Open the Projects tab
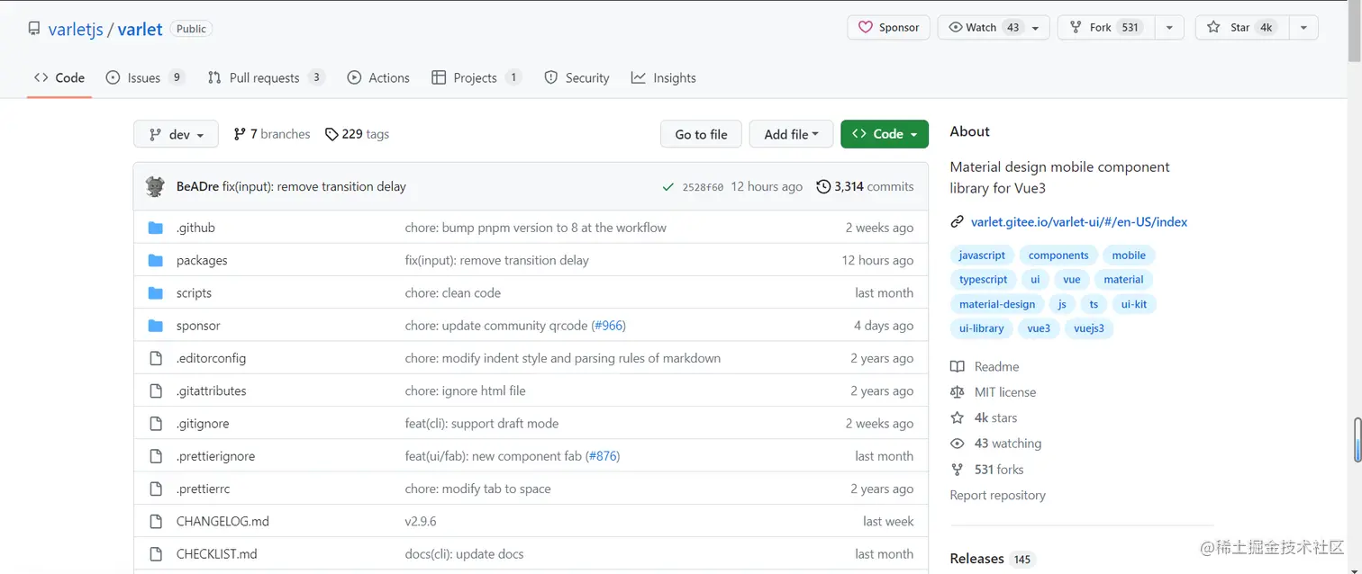Screen dimensions: 1362x574 pyautogui.click(x=477, y=78)
